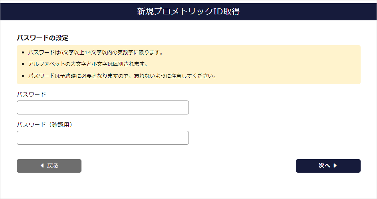Focus the パスワード（確認用） input field
This screenshot has height=199, width=377.
tap(103, 138)
